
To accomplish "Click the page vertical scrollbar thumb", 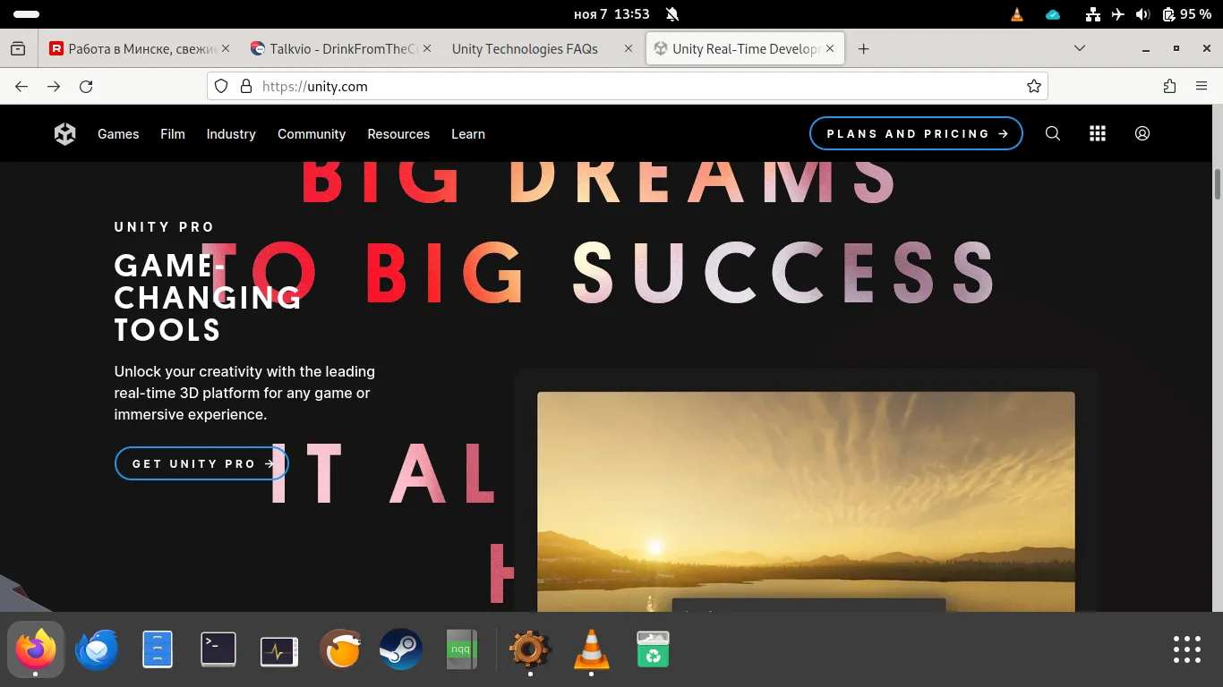I will (1218, 183).
